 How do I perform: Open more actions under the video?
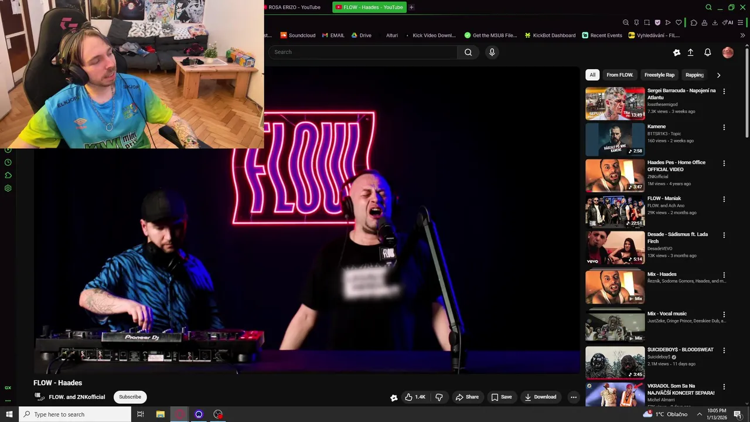click(x=574, y=397)
